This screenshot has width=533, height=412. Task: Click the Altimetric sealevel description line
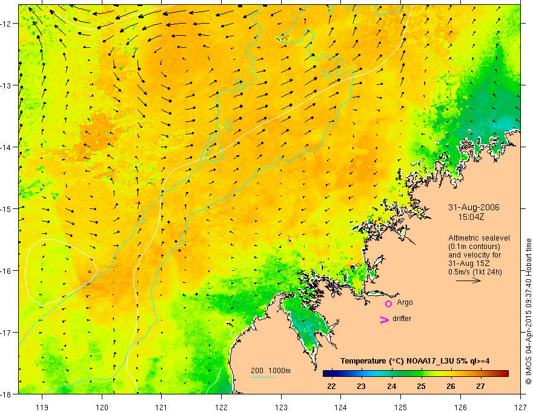click(x=479, y=238)
